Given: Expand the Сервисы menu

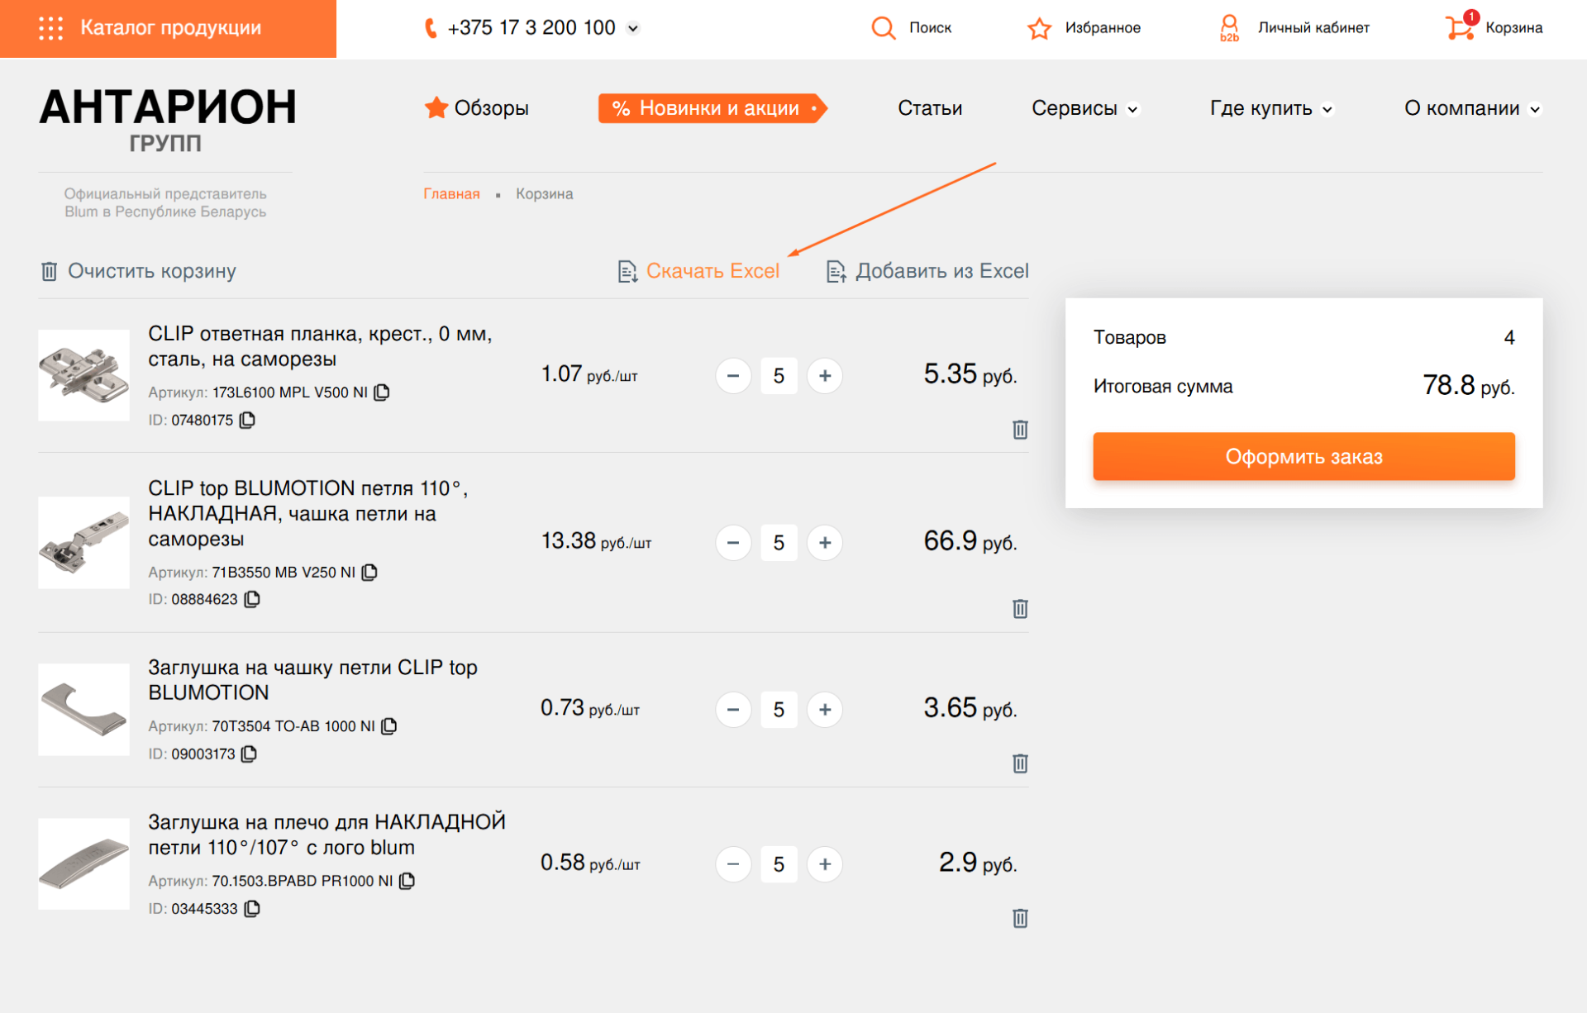Looking at the screenshot, I should pos(1133,109).
